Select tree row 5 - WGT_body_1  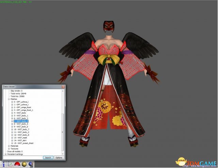[21, 116]
